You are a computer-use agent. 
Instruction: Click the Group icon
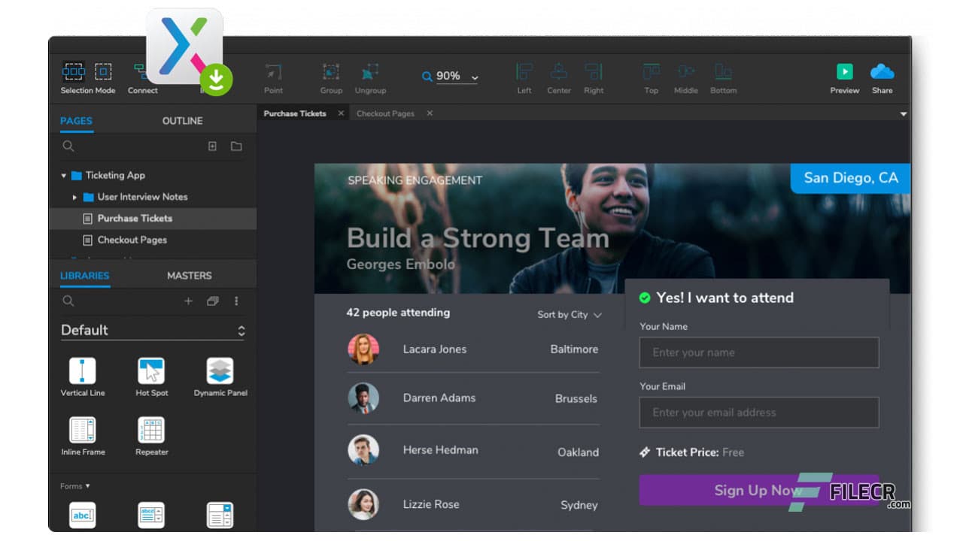(330, 74)
